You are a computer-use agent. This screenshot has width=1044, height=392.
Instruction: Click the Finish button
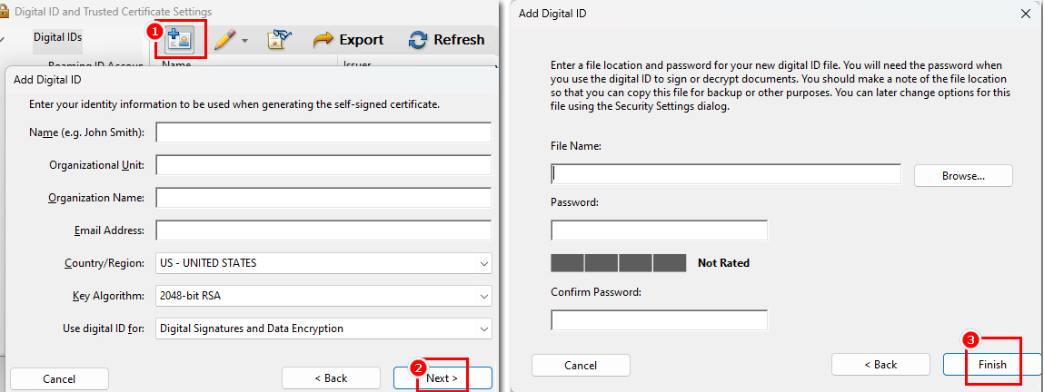pos(992,365)
